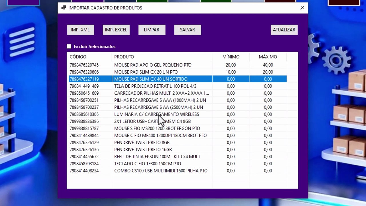The width and height of the screenshot is (366, 206).
Task: Select PENDRIVE TWIST PRETO 8GB
Action: tap(142, 142)
